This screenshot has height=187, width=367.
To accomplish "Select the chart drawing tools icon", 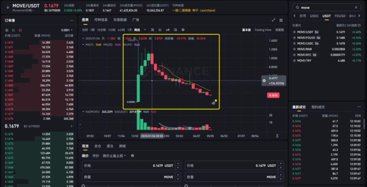I will (153, 30).
